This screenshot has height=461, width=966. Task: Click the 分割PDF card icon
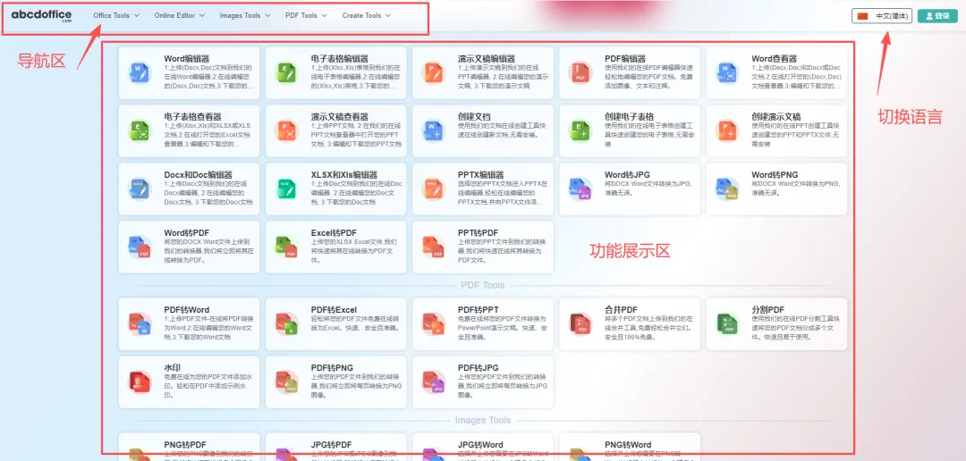pyautogui.click(x=726, y=323)
